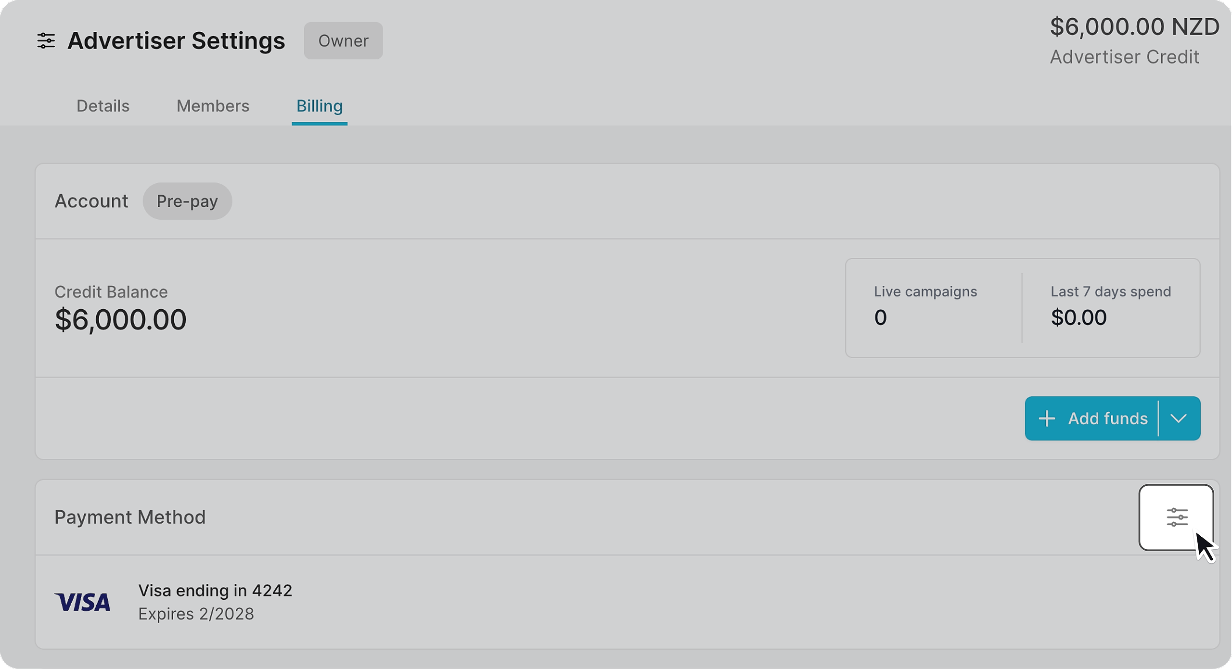This screenshot has width=1232, height=669.
Task: Click the Owner role badge
Action: [x=343, y=41]
